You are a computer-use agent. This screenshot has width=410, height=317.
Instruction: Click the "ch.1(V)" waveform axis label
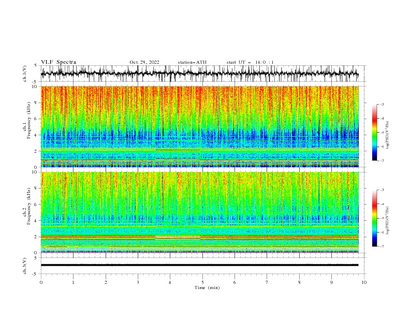pyautogui.click(x=25, y=74)
